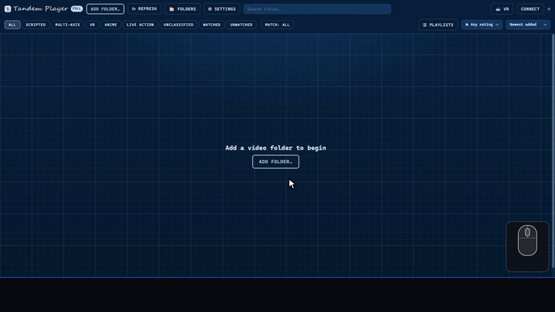Image resolution: width=555 pixels, height=312 pixels.
Task: Open VR mode button
Action: coord(503,8)
